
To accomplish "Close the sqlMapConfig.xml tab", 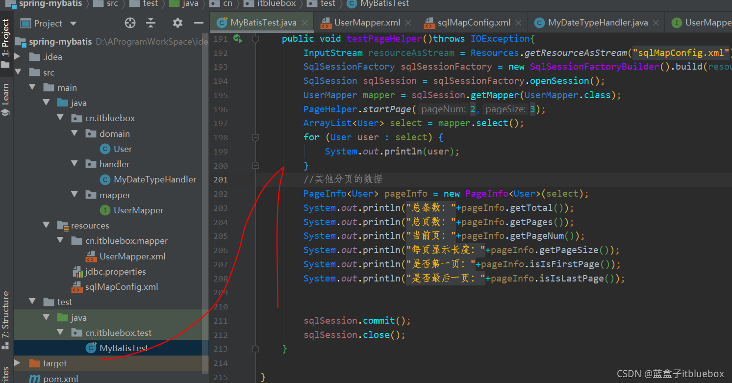I will [x=519, y=23].
